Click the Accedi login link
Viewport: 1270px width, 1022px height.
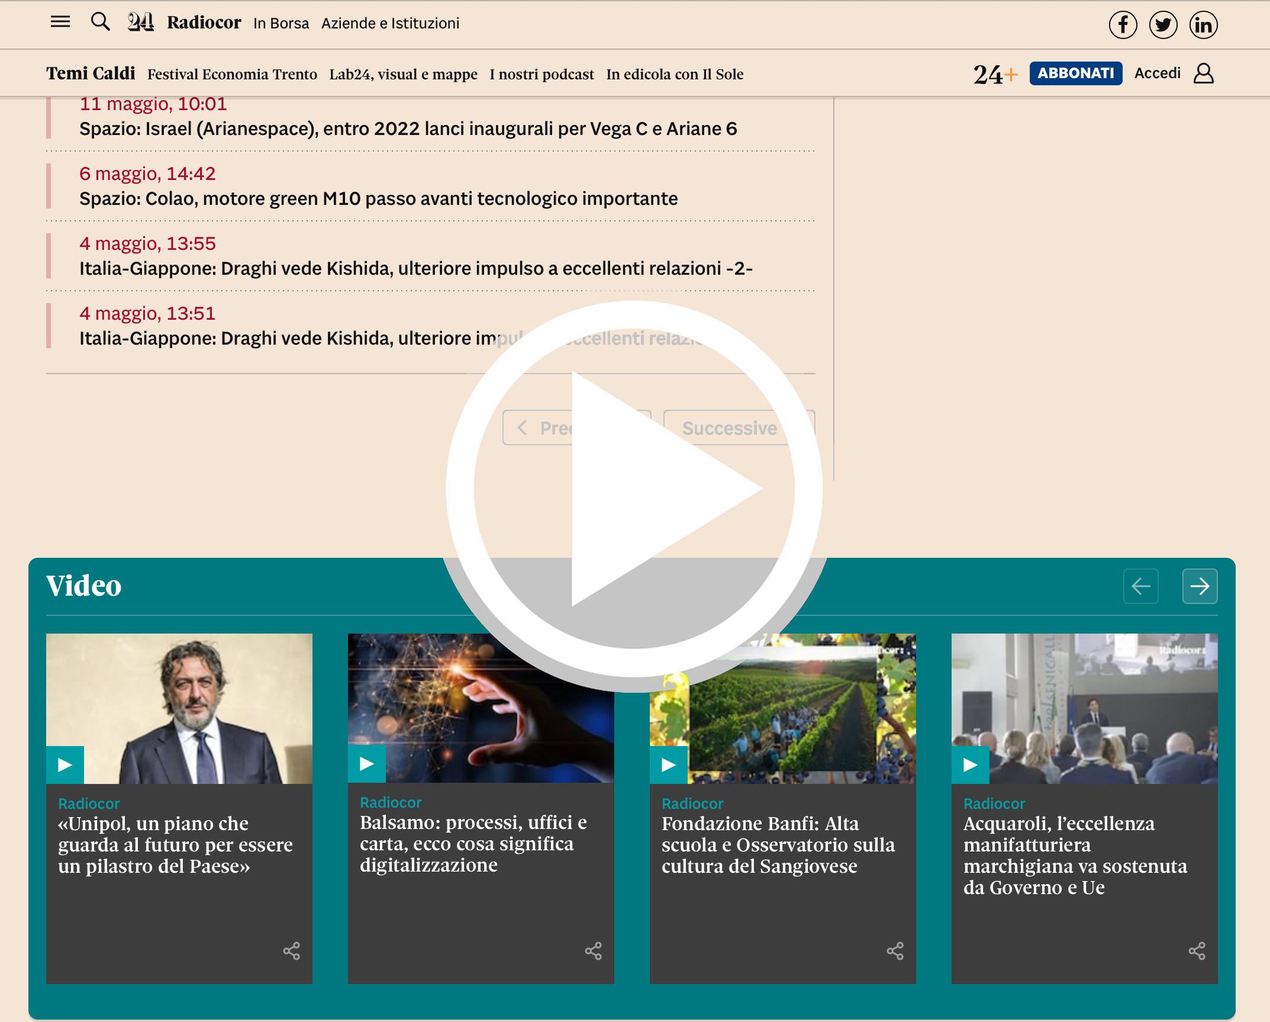pos(1157,73)
